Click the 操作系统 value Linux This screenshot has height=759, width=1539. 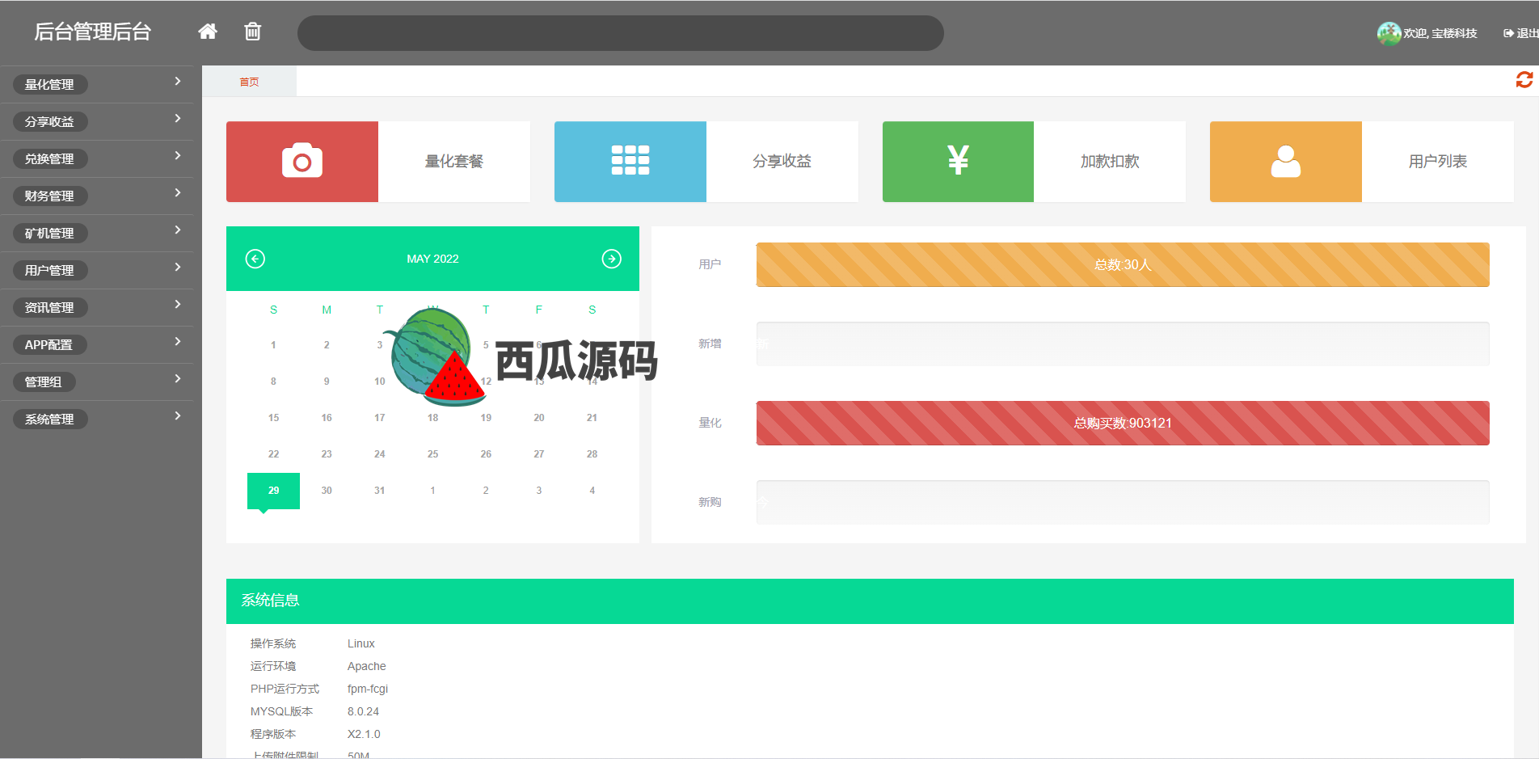361,643
